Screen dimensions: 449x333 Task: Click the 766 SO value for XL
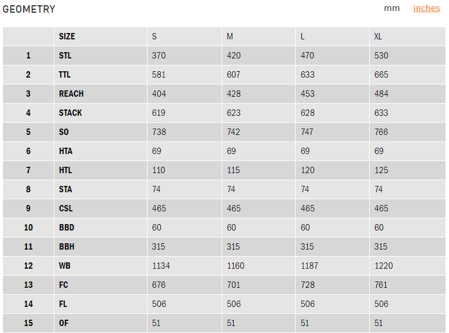coord(381,132)
